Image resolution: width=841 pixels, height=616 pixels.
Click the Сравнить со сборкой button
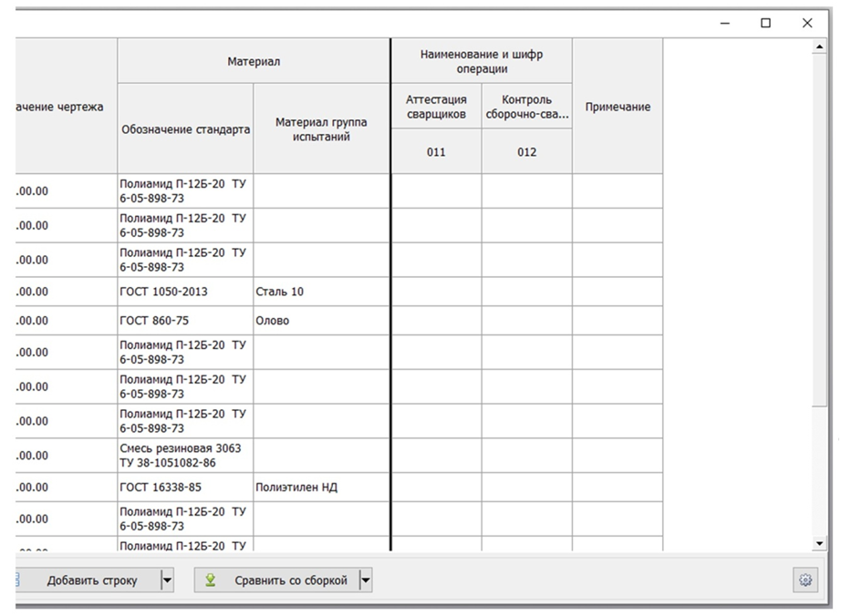276,580
